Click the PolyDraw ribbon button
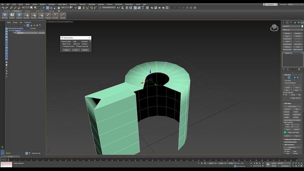304x171 pixels. coord(48,16)
